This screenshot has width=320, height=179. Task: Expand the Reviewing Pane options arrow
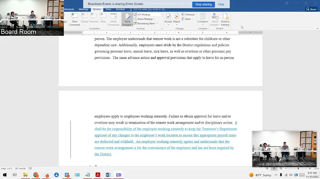tap(157, 23)
